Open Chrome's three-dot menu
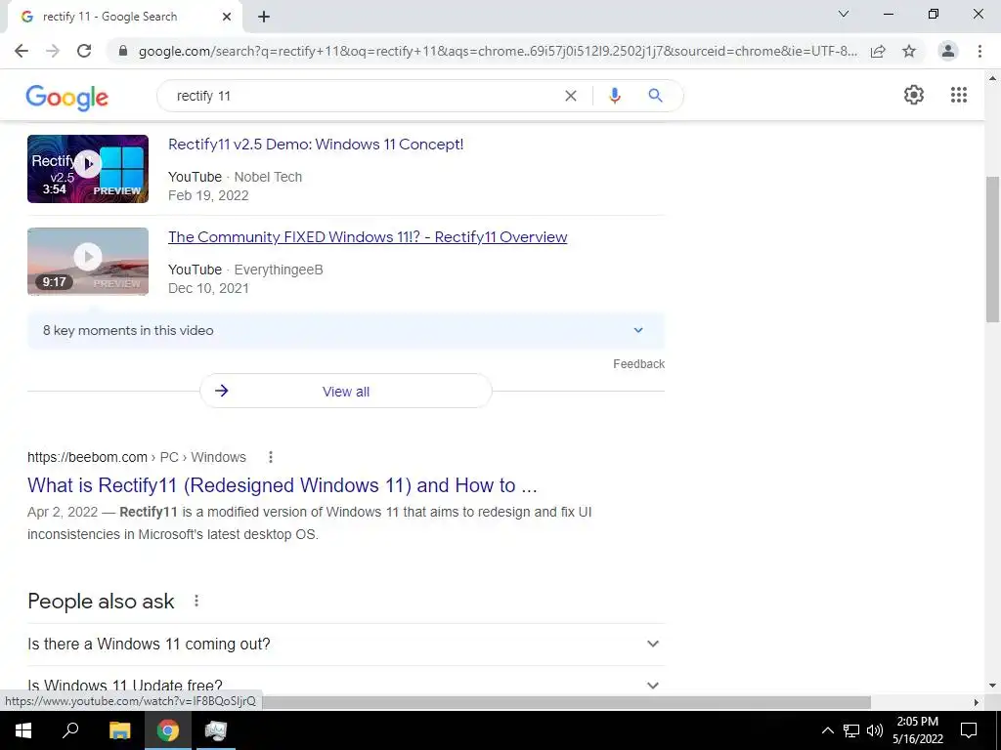 (x=979, y=51)
